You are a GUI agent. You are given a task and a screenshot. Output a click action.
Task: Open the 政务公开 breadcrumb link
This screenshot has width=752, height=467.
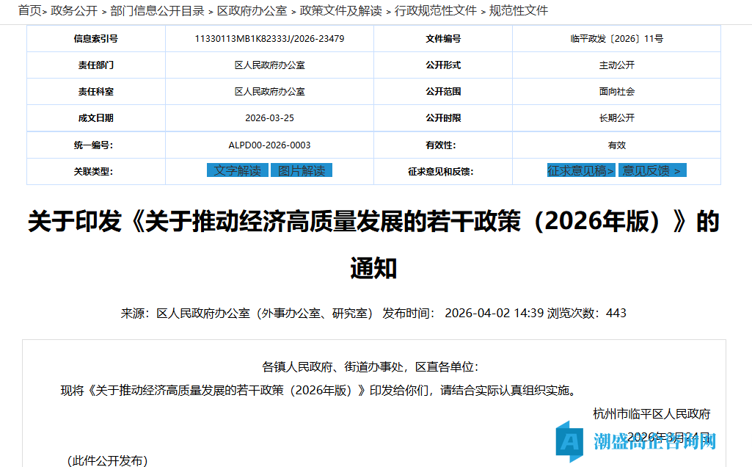73,11
